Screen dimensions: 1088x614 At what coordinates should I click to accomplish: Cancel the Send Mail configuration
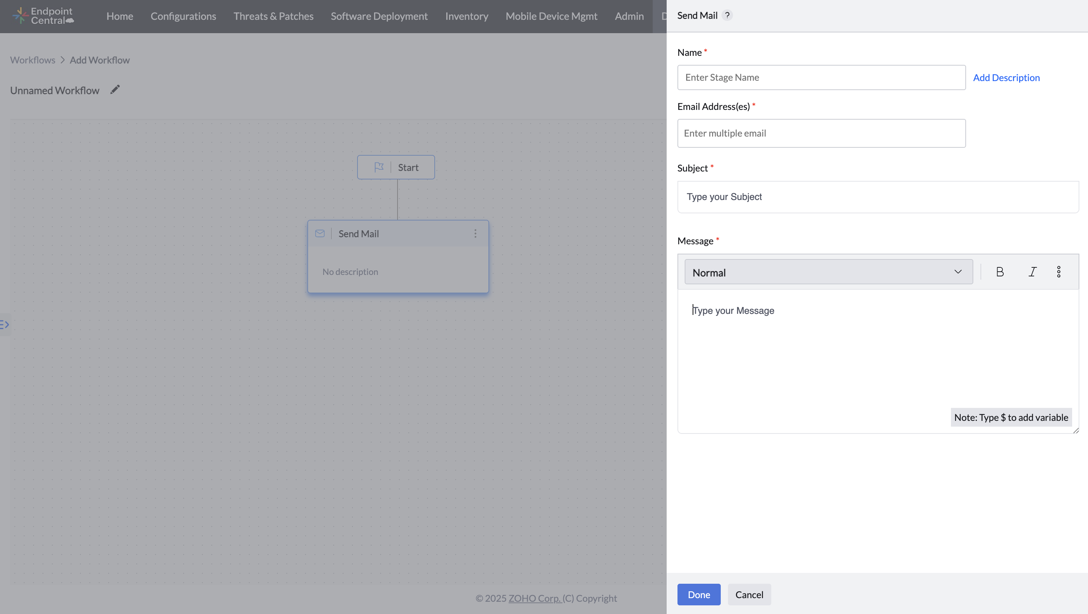(x=749, y=594)
